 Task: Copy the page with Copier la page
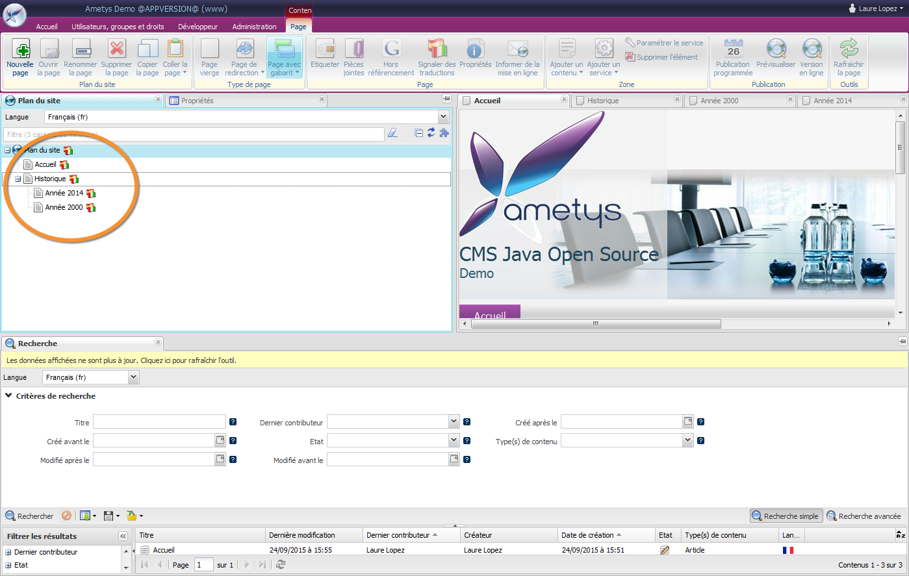pos(147,58)
